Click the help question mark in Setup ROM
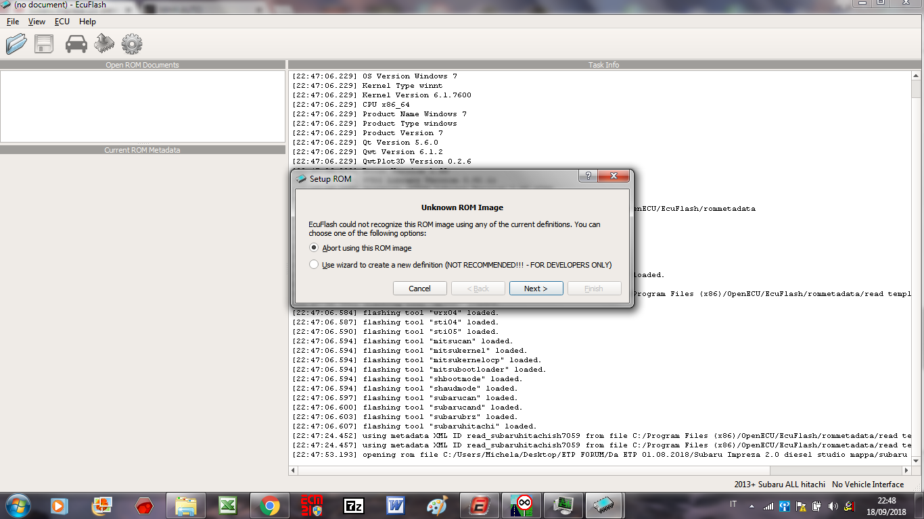 tap(588, 176)
